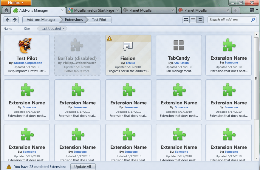Click the 'Tab management.' description text
This screenshot has height=170, width=260.
(x=179, y=71)
